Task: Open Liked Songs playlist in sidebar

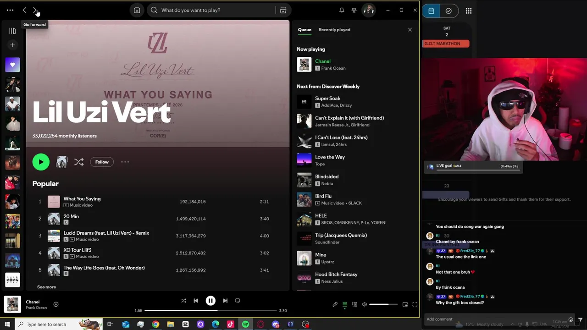Action: coord(12,65)
